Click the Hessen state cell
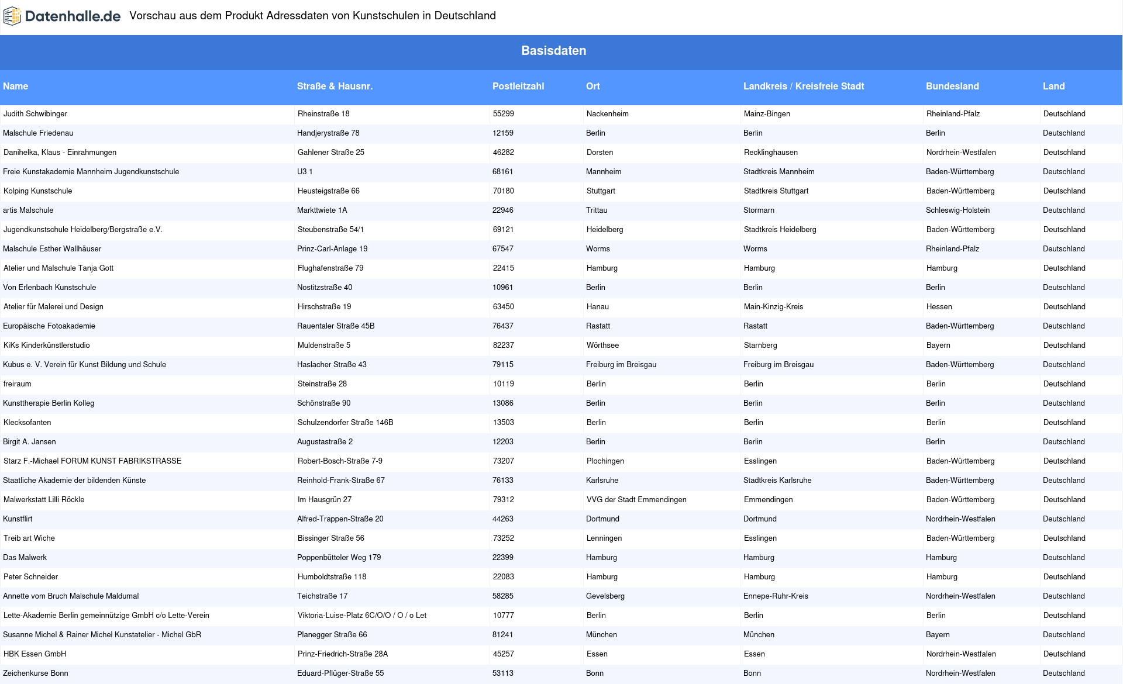This screenshot has width=1123, height=684. point(939,307)
